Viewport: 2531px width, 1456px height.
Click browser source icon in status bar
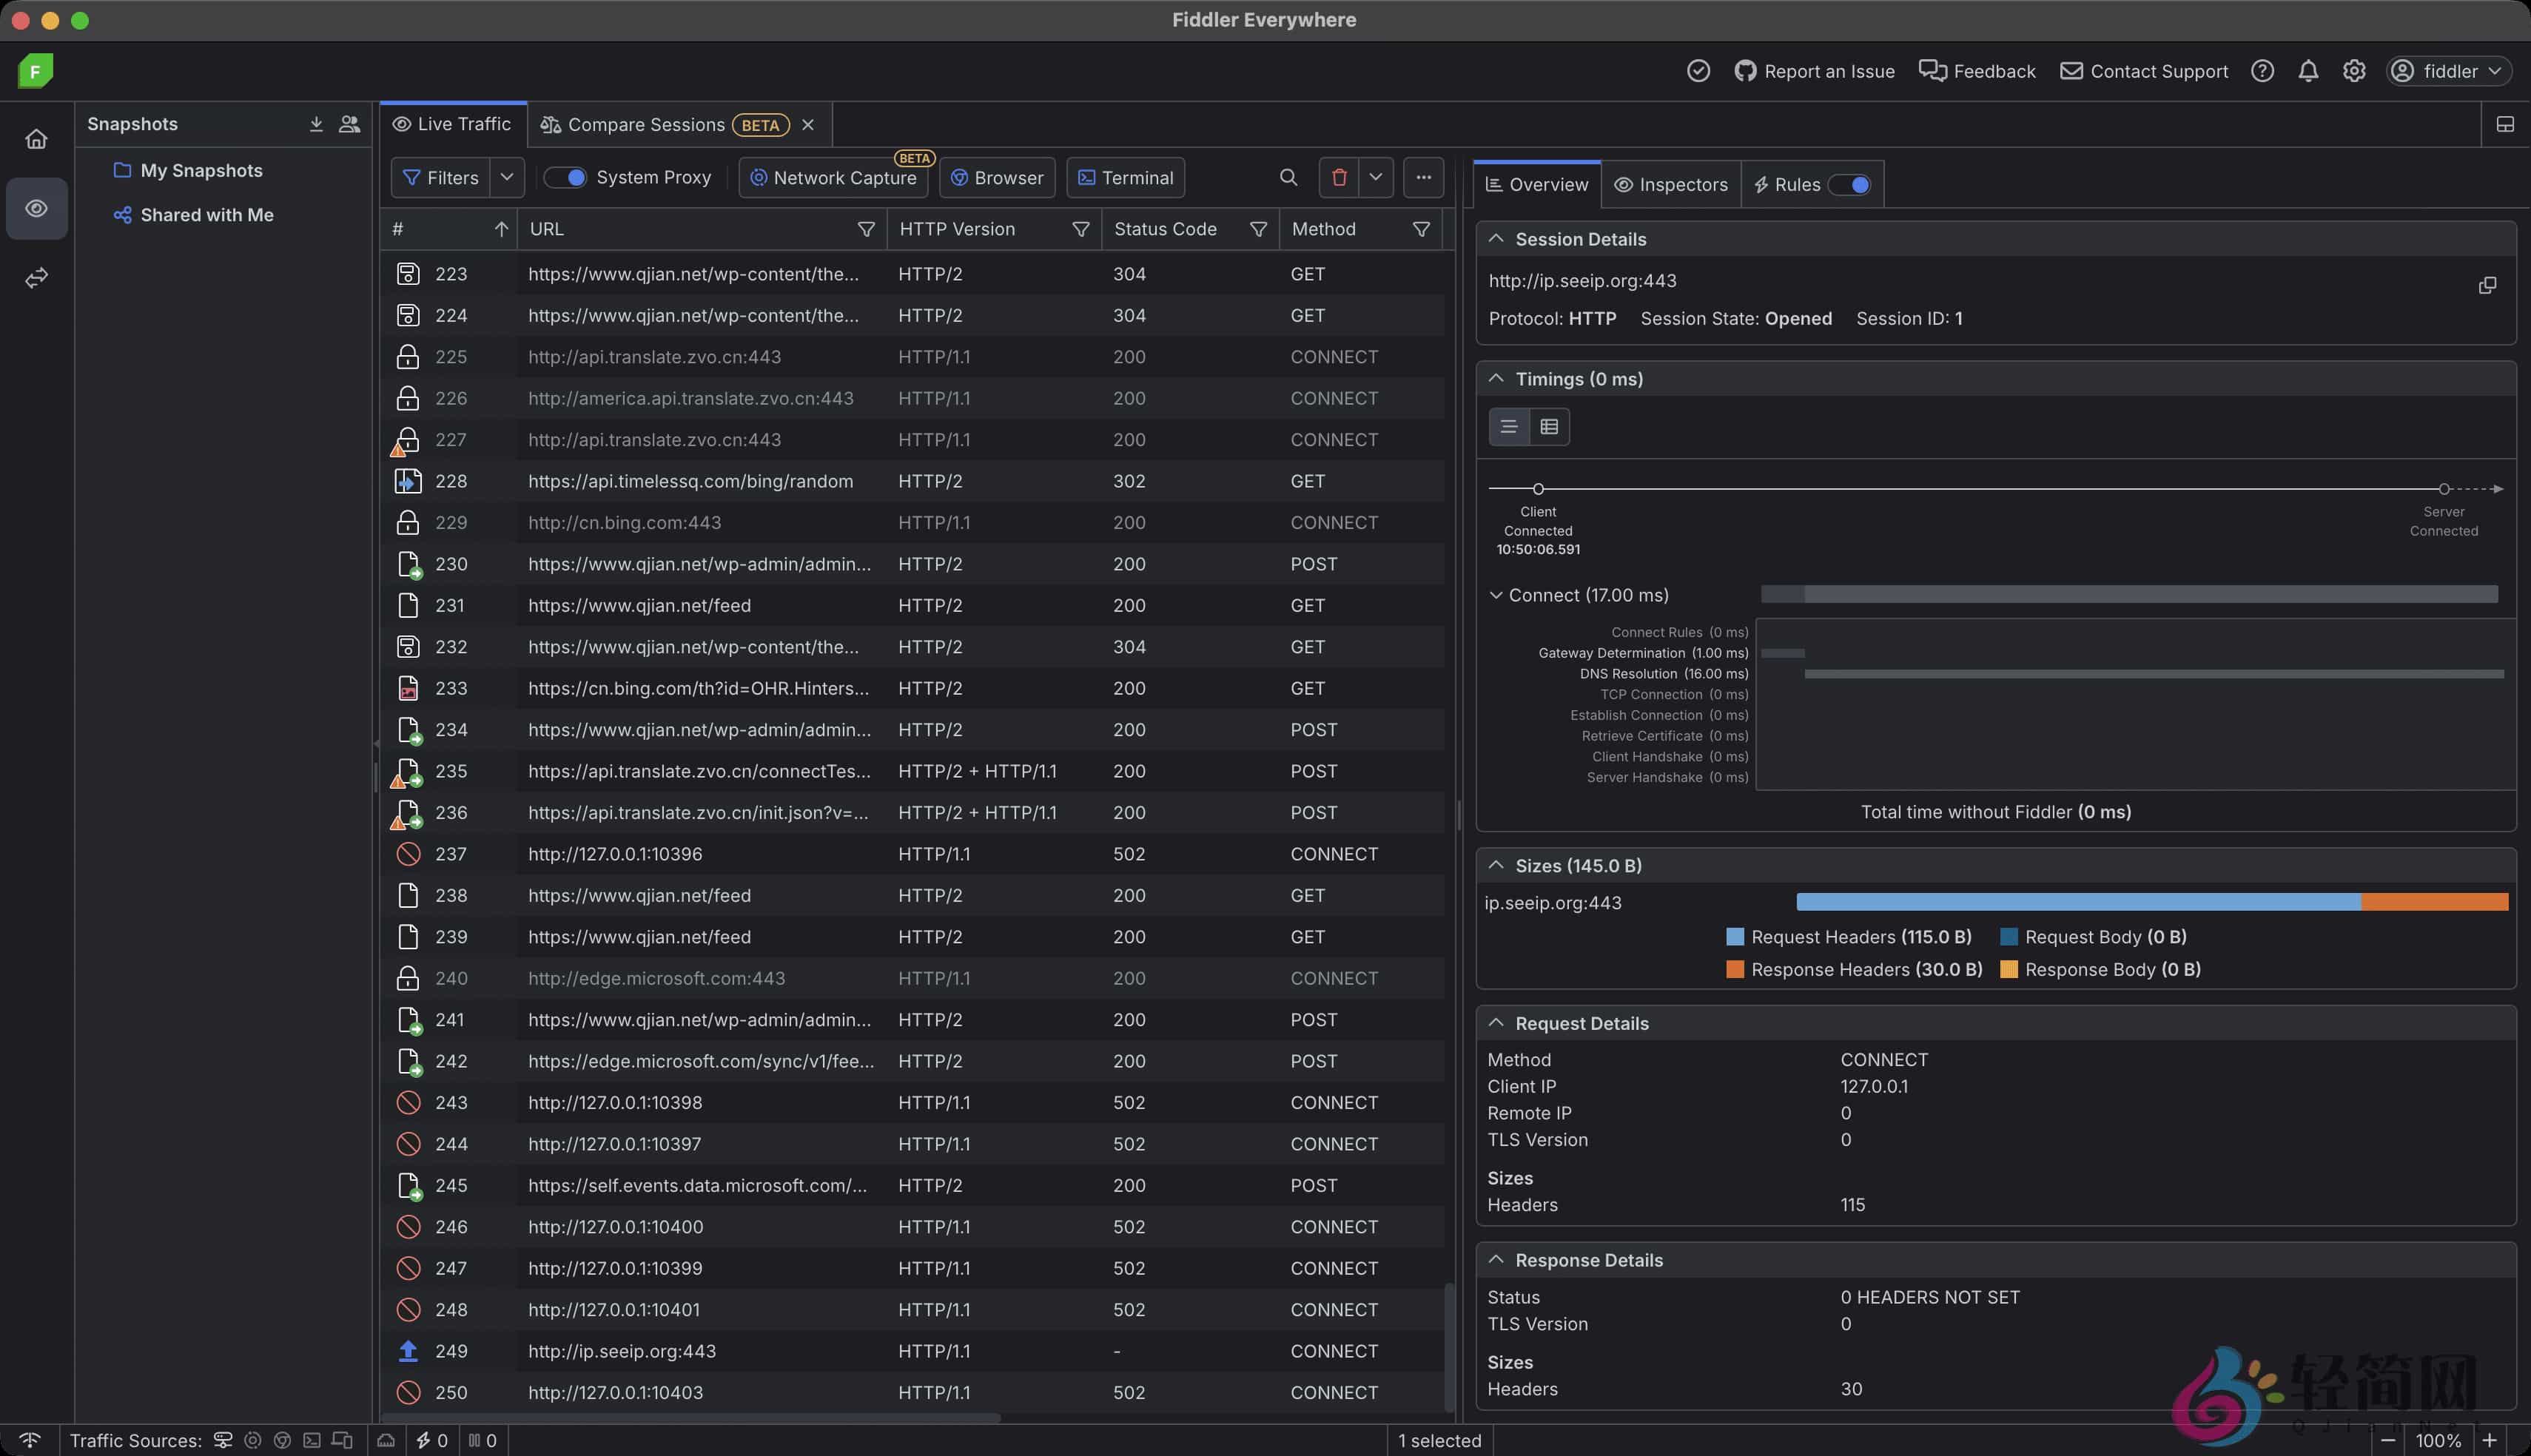point(282,1440)
